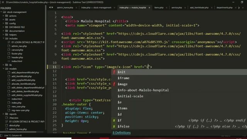
Task: Expand the assets folder
Action: coord(3,20)
